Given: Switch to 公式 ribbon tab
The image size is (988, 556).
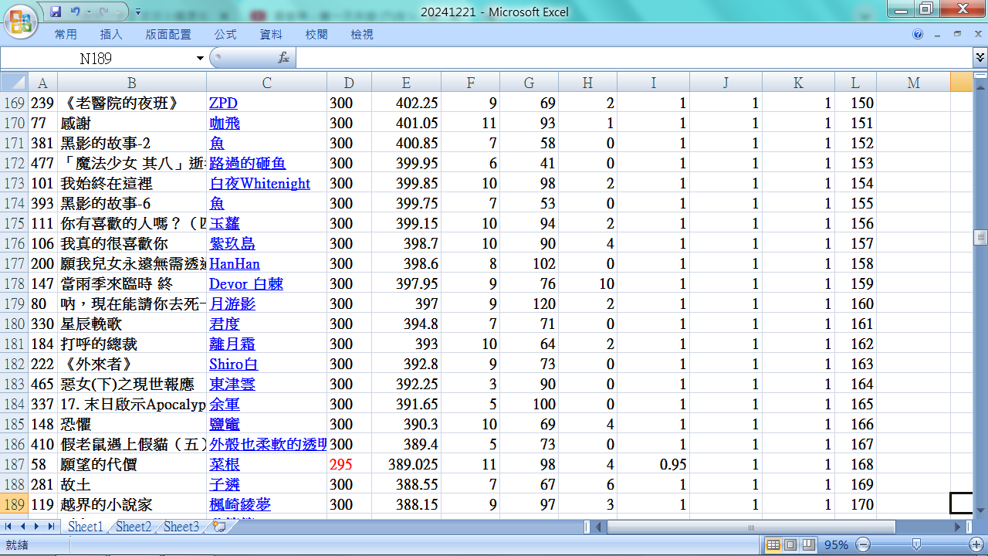Looking at the screenshot, I should pos(225,35).
